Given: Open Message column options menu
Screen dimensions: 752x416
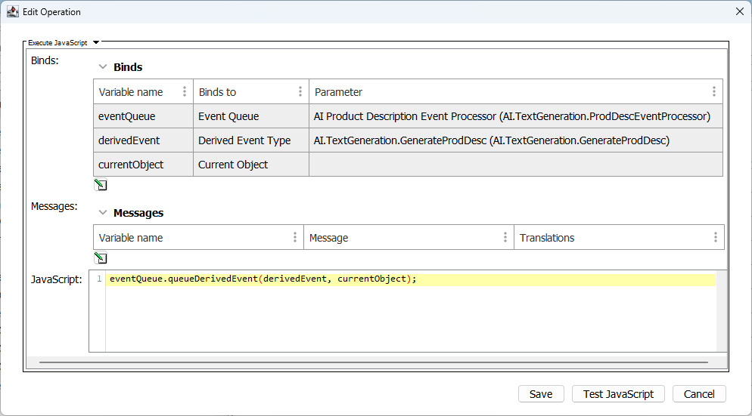Looking at the screenshot, I should point(505,237).
